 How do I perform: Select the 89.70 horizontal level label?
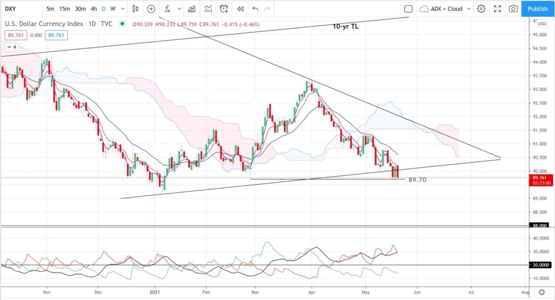[417, 180]
